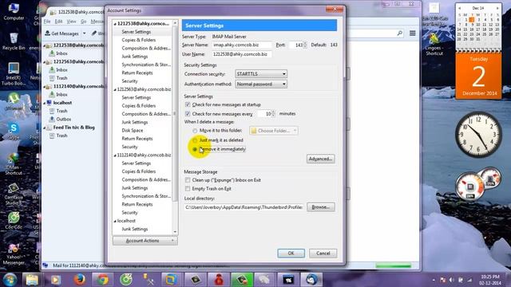Screen dimensions: 511x287
Task: Toggle Check for new messages every checkbox
Action: [188, 113]
